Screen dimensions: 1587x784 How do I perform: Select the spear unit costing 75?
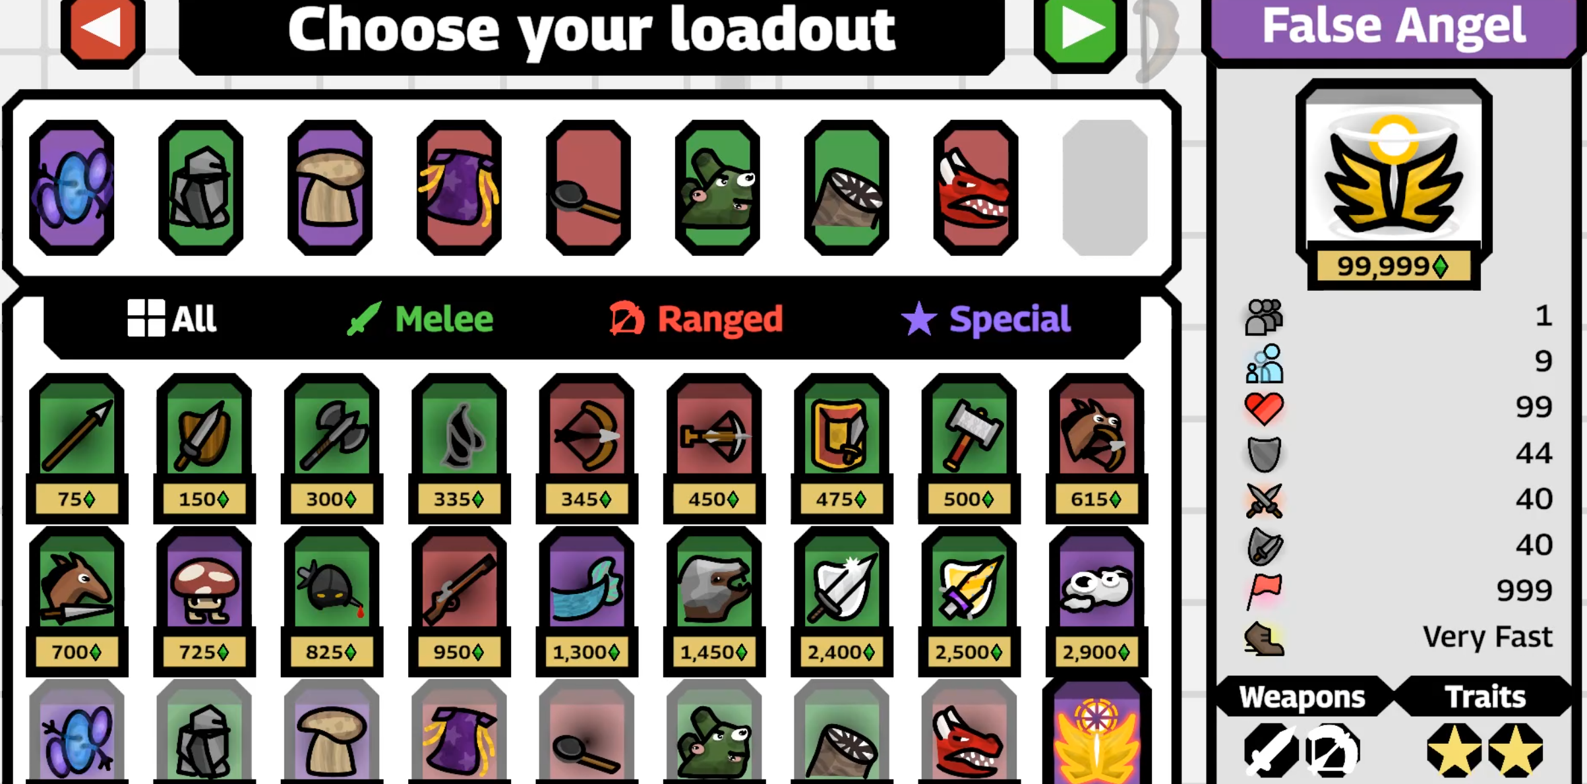tap(76, 448)
